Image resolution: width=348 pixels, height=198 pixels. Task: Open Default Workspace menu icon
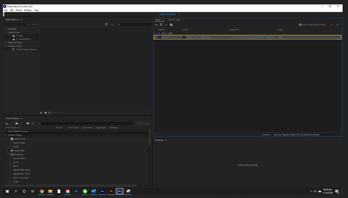coord(179,14)
